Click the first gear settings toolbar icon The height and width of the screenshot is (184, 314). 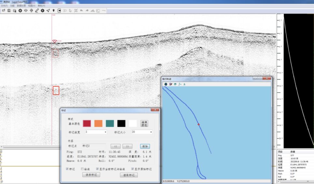20,10
